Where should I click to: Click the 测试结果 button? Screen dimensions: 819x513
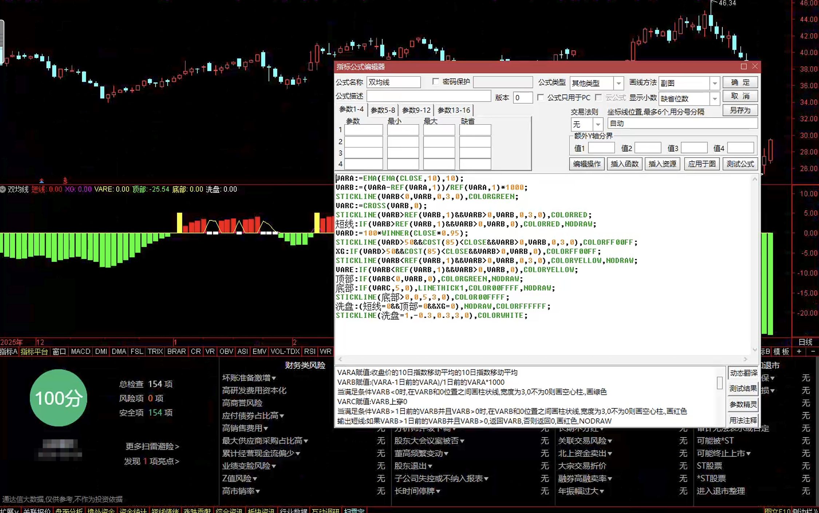pos(743,389)
